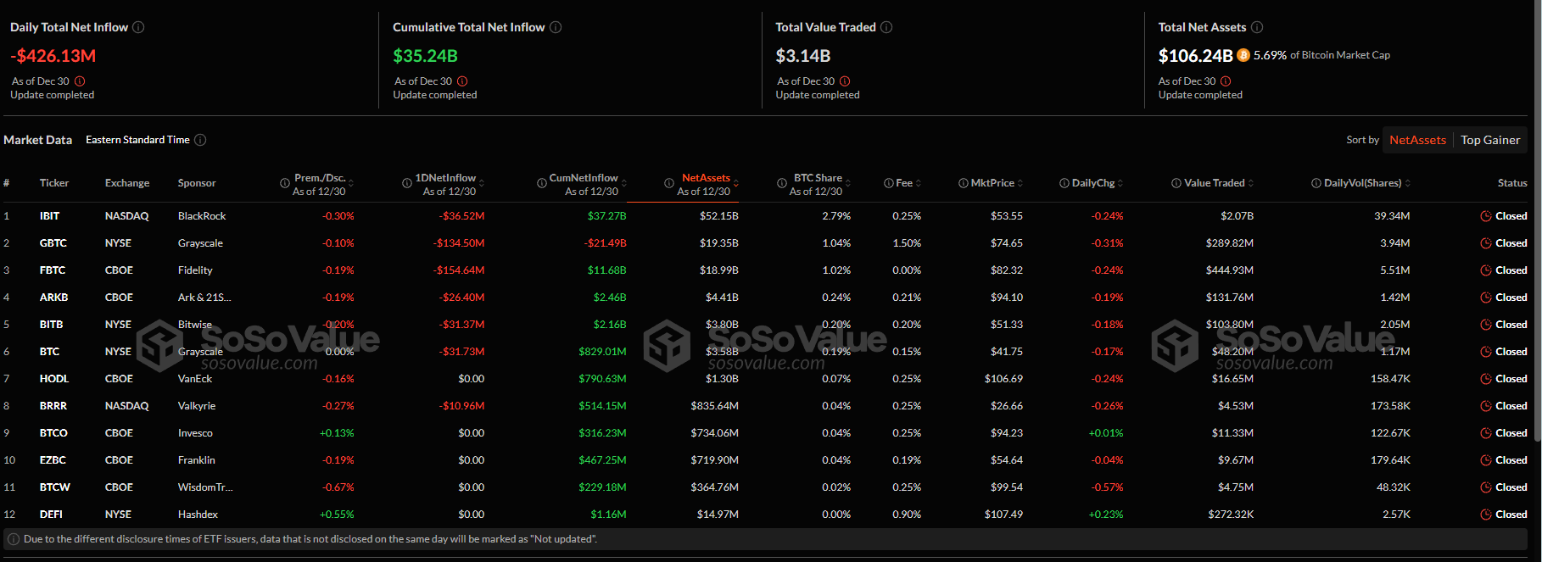Sort table by DailyChg column arrows
The height and width of the screenshot is (562, 1542).
coord(1120,183)
